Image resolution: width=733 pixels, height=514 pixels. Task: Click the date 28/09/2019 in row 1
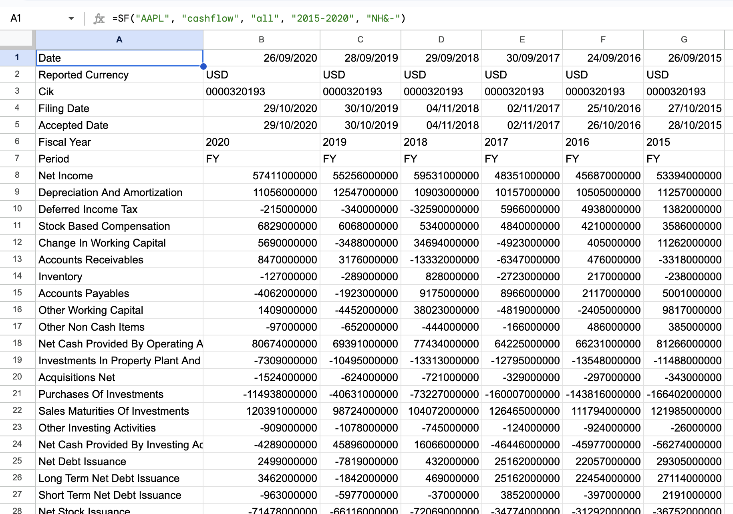[x=360, y=58]
